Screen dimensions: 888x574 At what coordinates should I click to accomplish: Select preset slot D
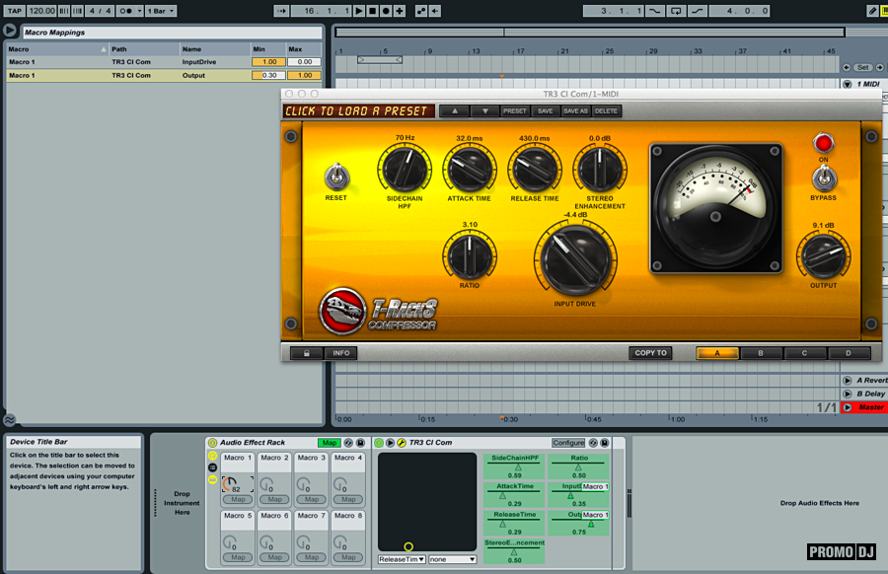[x=849, y=353]
